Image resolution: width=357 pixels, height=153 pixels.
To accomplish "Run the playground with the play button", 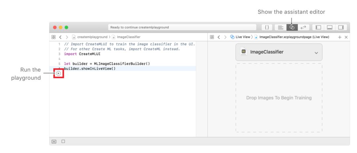I will click(59, 73).
